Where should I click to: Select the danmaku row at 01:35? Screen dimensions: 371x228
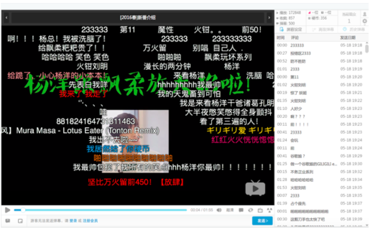click(x=320, y=100)
